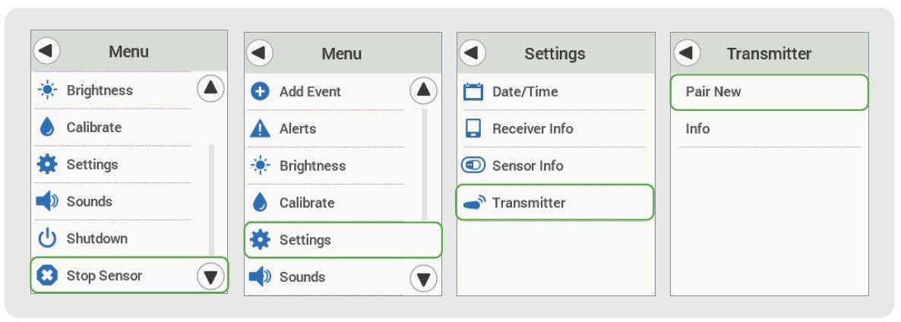Image resolution: width=901 pixels, height=322 pixels.
Task: Tap the up arrow in the first menu
Action: point(210,88)
